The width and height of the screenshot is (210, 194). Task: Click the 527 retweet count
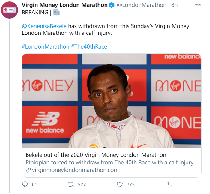coord(82,184)
